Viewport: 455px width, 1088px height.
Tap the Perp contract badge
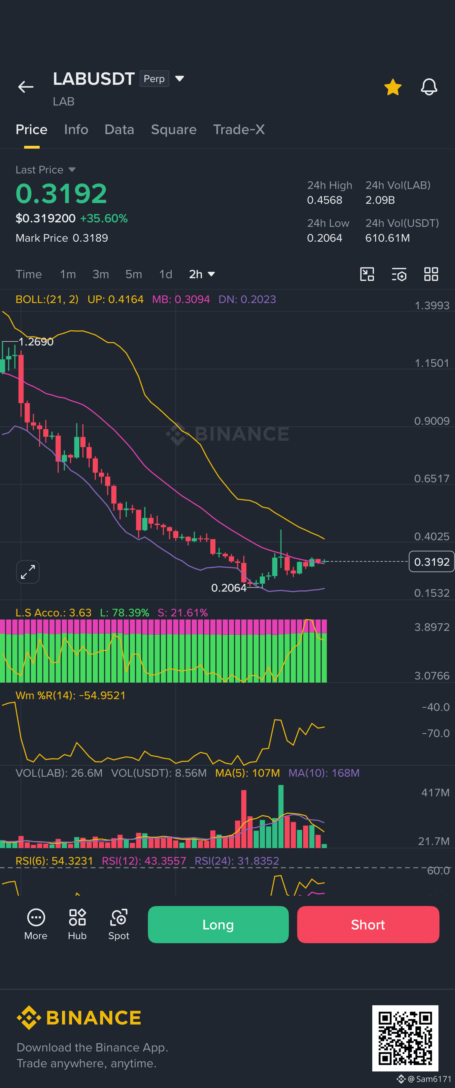pyautogui.click(x=154, y=79)
